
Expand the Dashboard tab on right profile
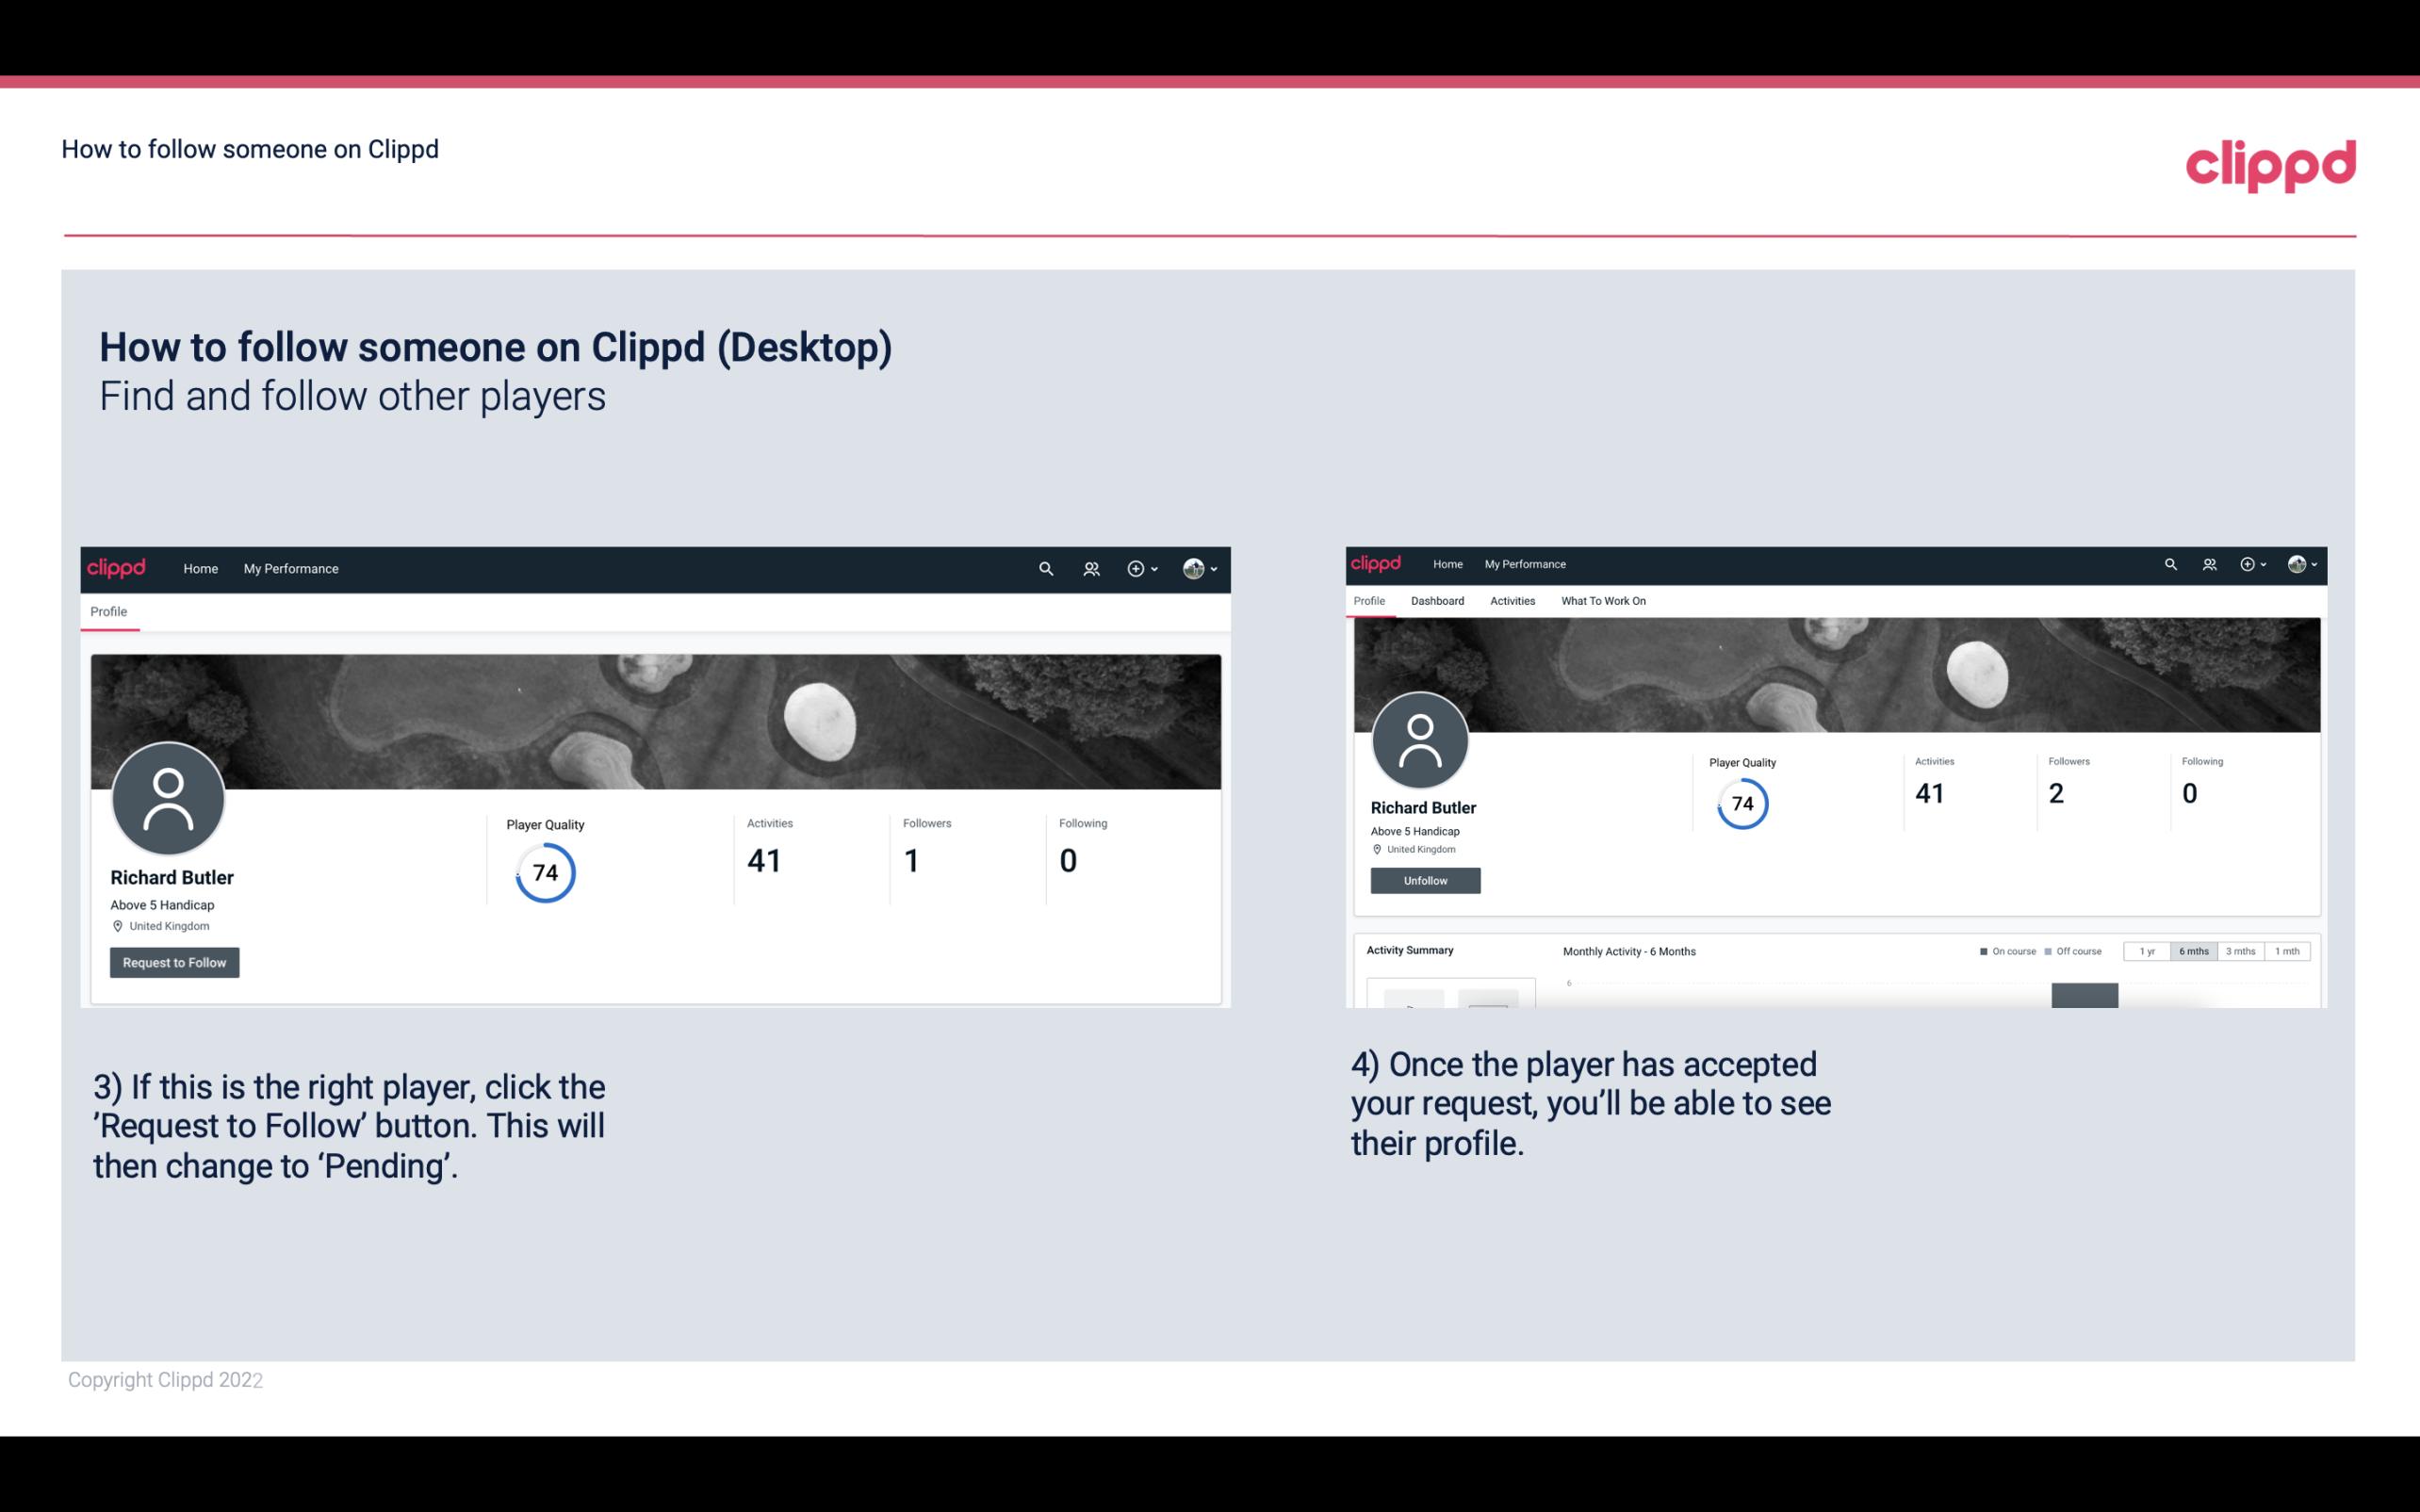pos(1435,601)
